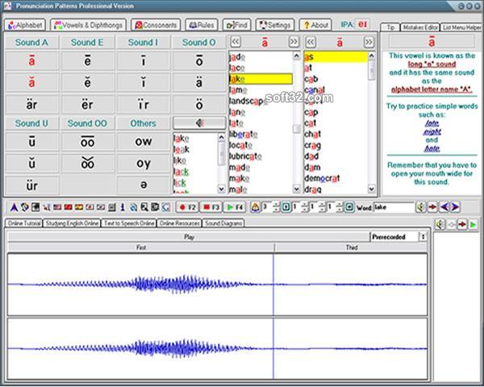
Task: Click the speaker icon above the right side panel
Action: point(440,224)
